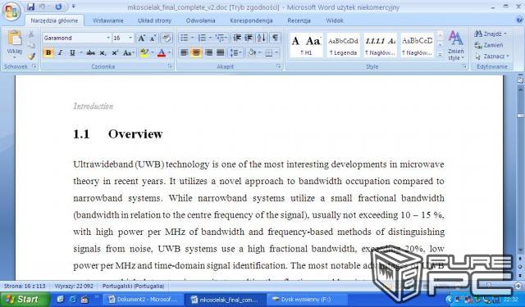Toggle Italic formatting
This screenshot has height=307, width=525.
pos(60,52)
